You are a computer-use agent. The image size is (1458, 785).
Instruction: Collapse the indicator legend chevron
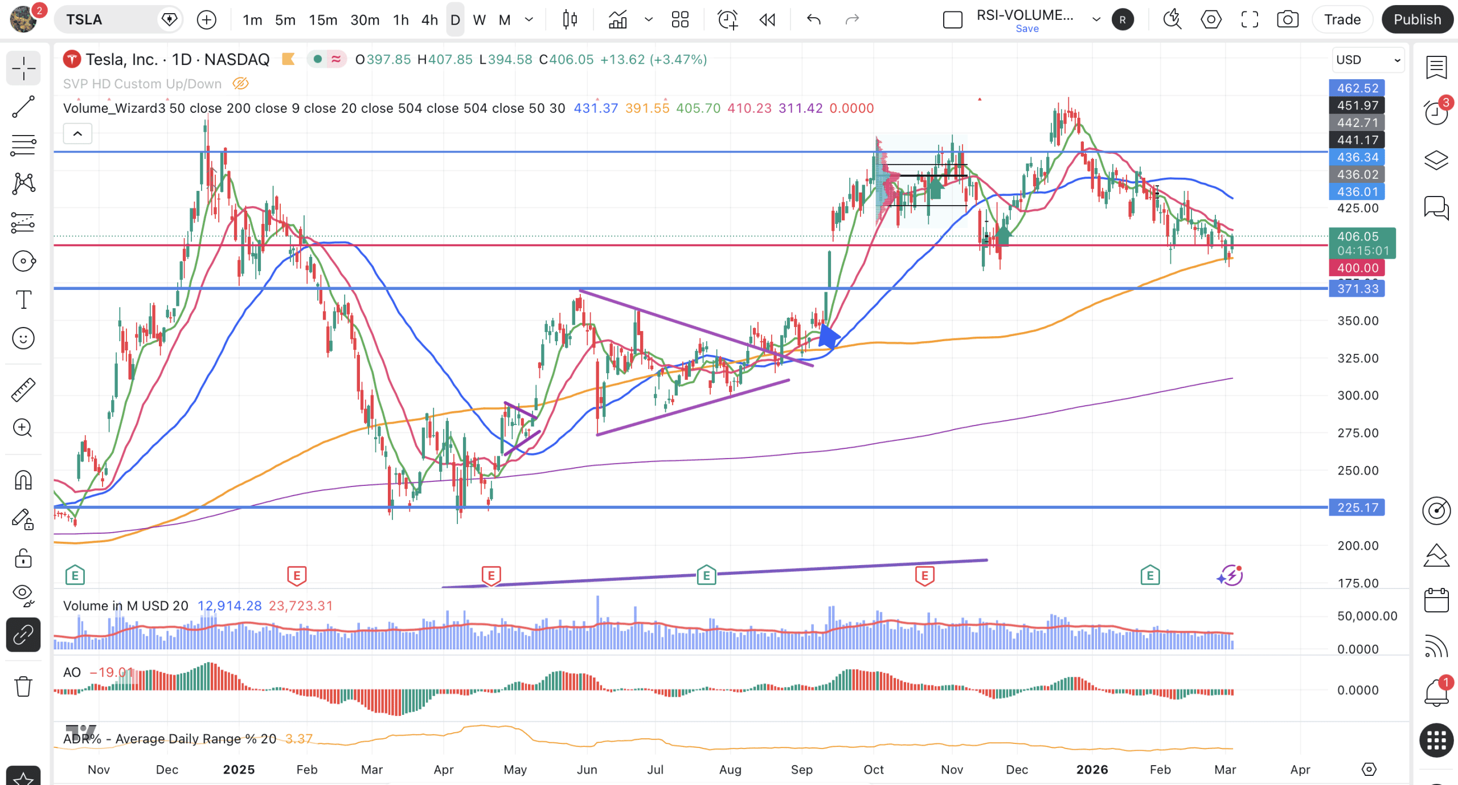point(77,134)
